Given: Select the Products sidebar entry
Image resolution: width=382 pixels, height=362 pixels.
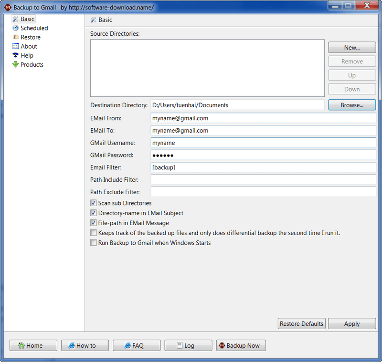Looking at the screenshot, I should coord(32,64).
